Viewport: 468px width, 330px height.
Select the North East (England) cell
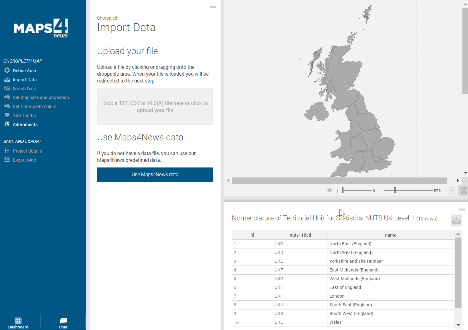[391, 244]
